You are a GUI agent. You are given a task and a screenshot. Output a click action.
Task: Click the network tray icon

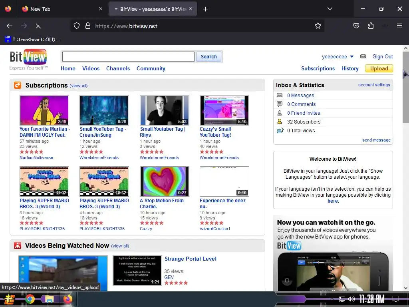(x=342, y=299)
